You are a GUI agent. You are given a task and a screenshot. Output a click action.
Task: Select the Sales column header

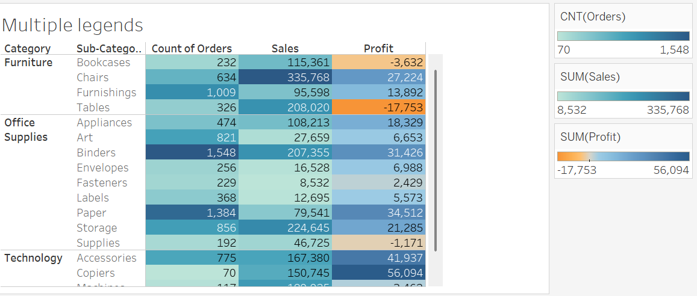[285, 49]
